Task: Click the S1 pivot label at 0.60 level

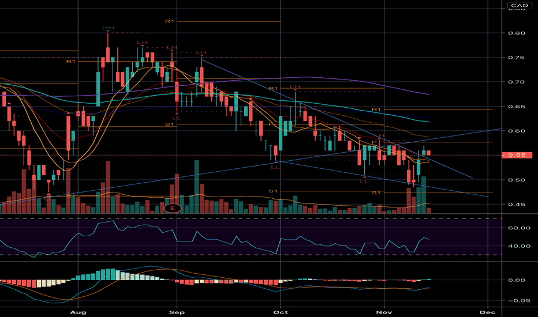Action: coord(170,124)
